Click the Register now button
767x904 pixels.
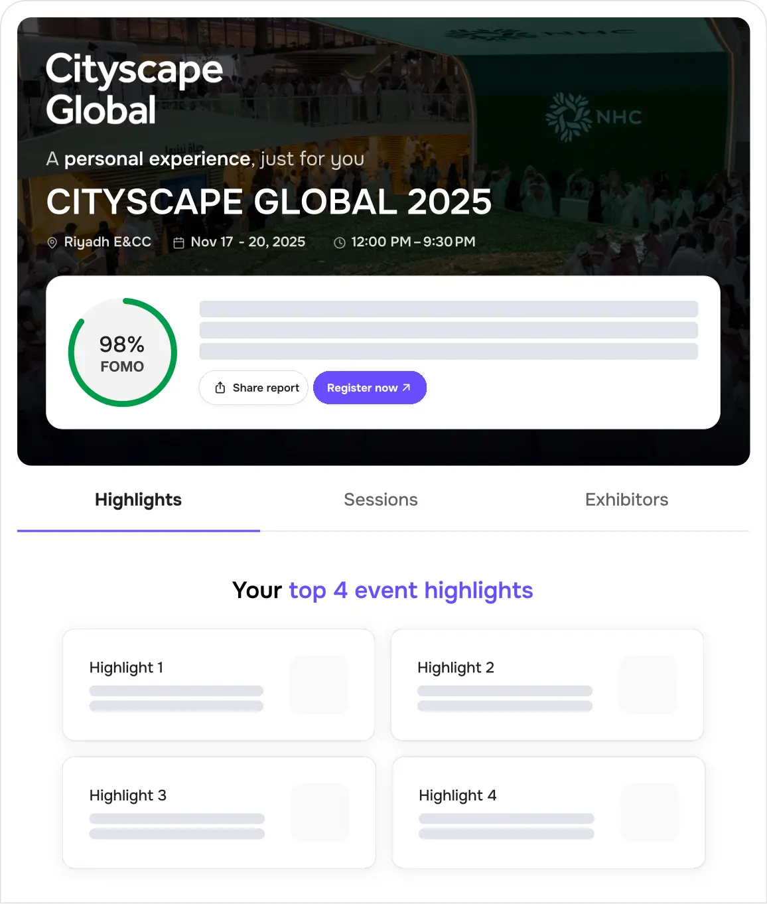pos(370,388)
